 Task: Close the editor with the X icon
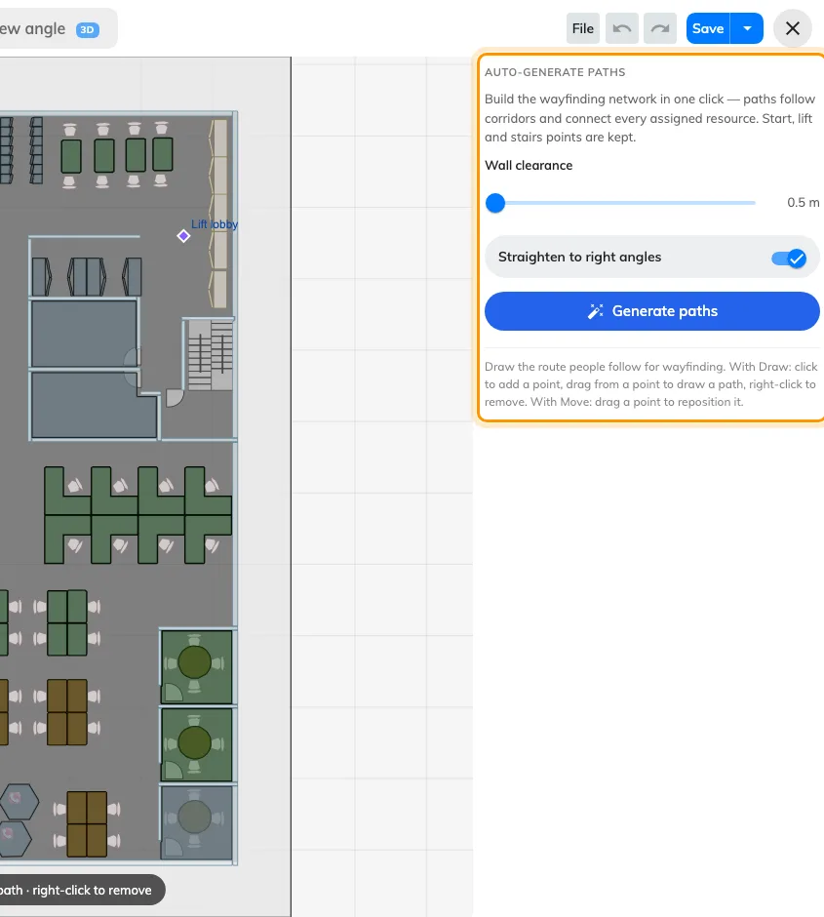(x=793, y=28)
